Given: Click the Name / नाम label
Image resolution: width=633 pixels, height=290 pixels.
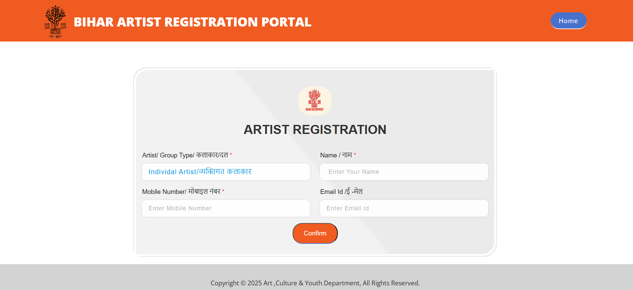Looking at the screenshot, I should click(x=336, y=155).
